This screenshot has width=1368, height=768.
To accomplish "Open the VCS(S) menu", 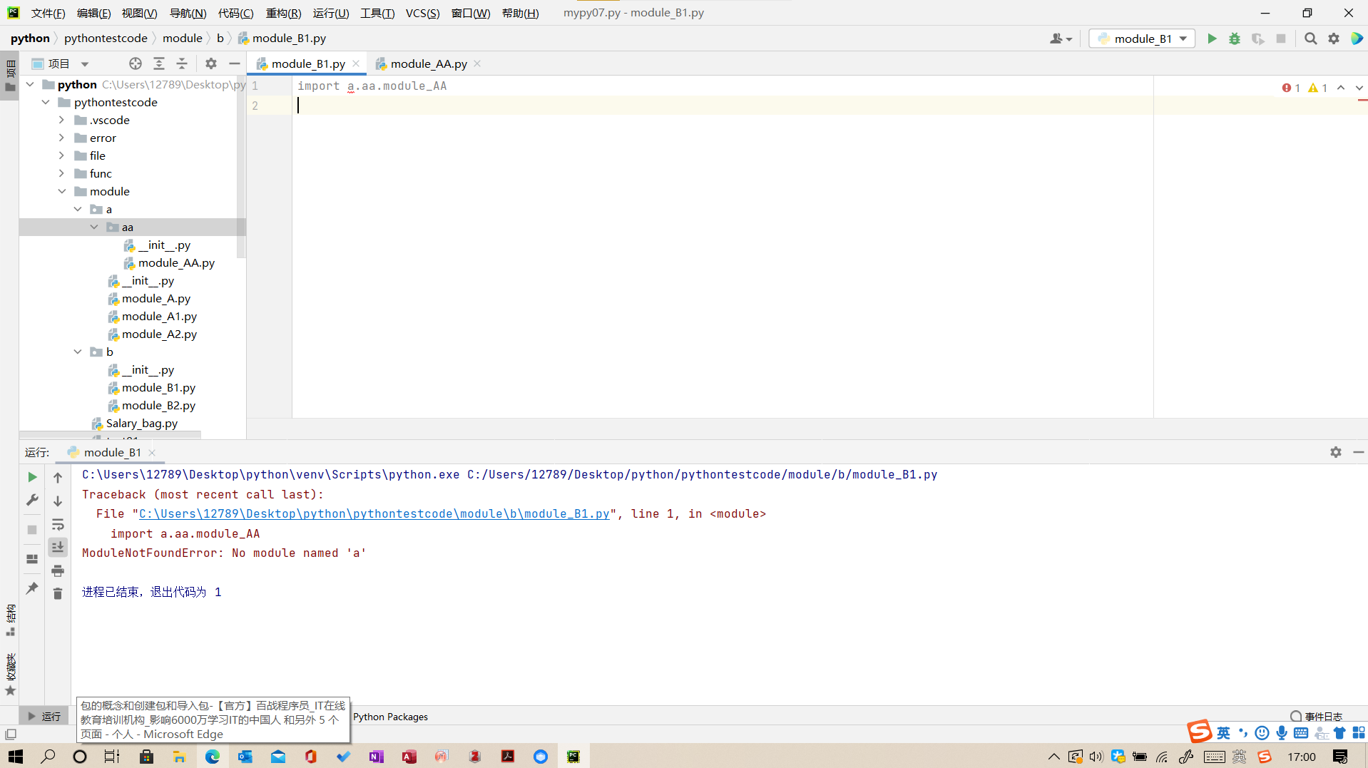I will coord(422,13).
